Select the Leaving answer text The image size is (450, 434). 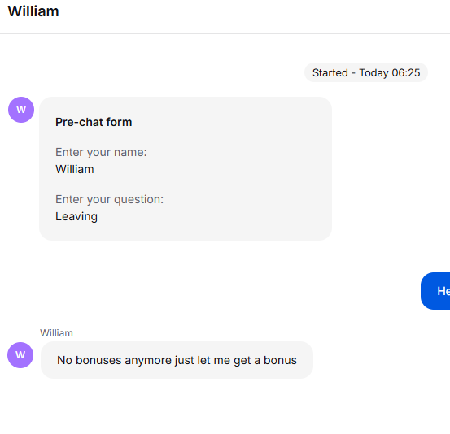pyautogui.click(x=76, y=216)
